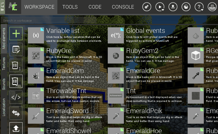Click the 'EmeraldOre' title text
Screen dimensions: 218x134
(x=143, y=71)
